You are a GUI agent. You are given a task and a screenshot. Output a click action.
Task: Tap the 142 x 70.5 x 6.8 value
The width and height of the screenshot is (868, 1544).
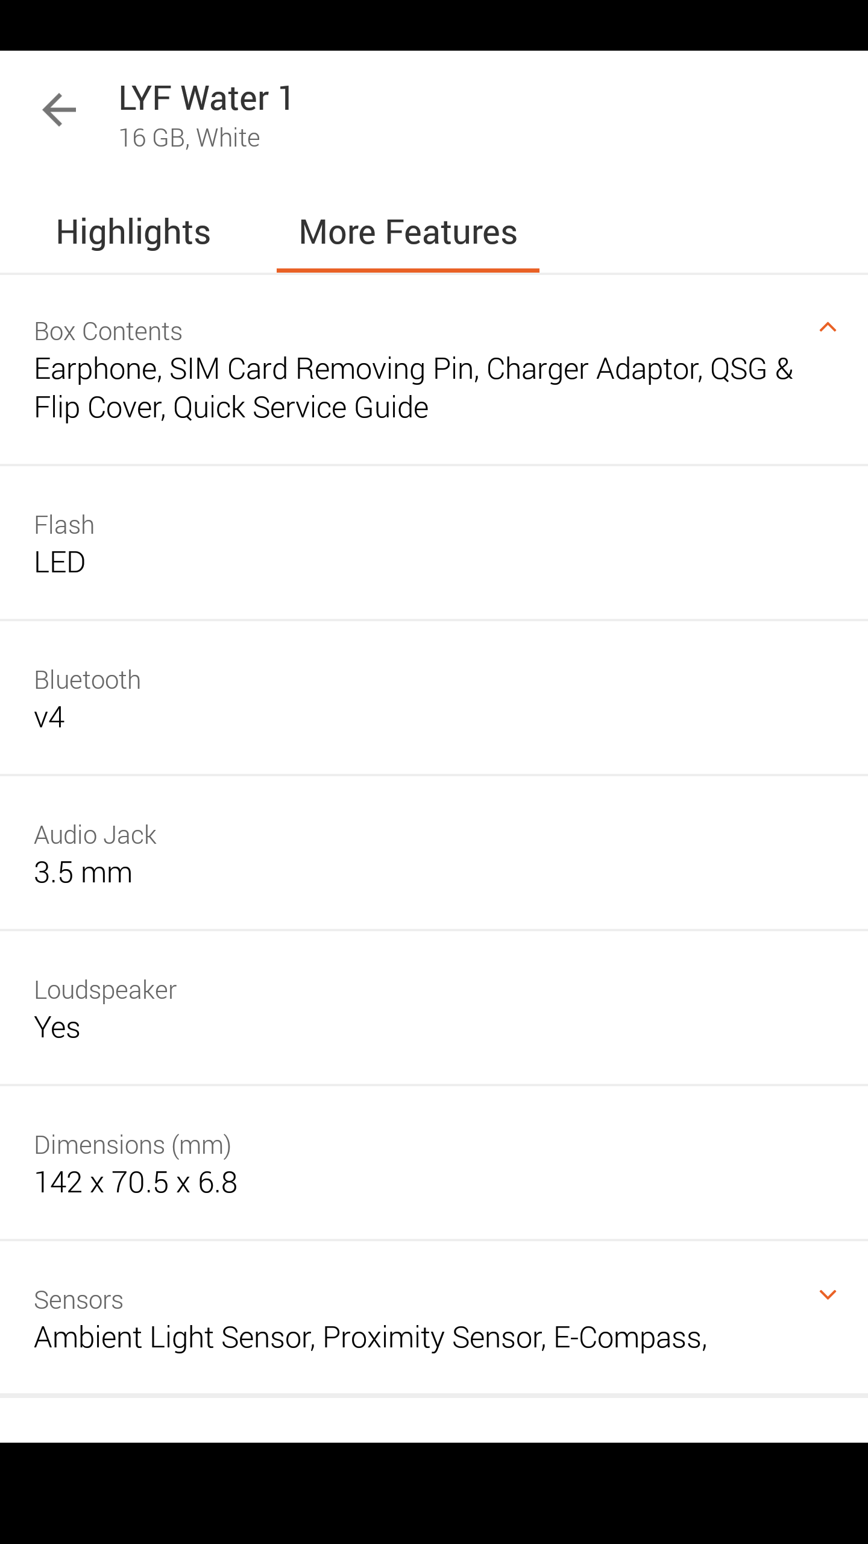tap(136, 1183)
